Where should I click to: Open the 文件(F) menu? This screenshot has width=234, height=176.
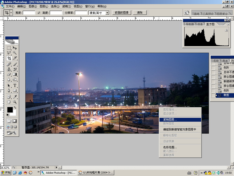pos(10,6)
